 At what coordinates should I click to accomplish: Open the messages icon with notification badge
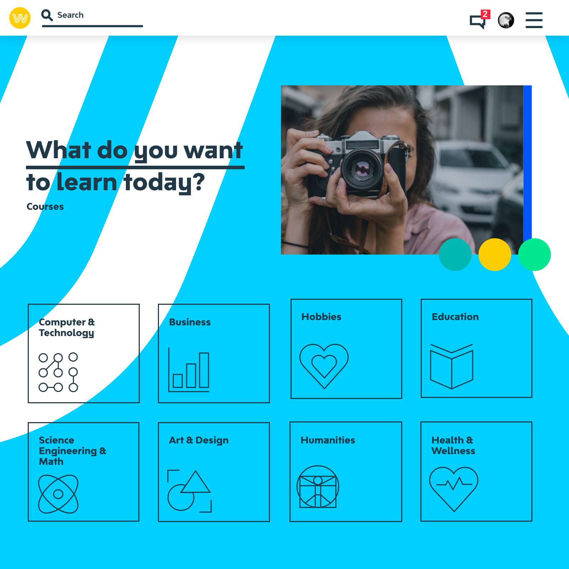[x=479, y=20]
